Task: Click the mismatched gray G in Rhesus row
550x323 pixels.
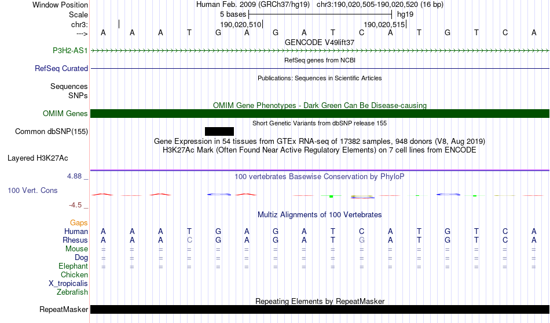Action: [x=362, y=240]
